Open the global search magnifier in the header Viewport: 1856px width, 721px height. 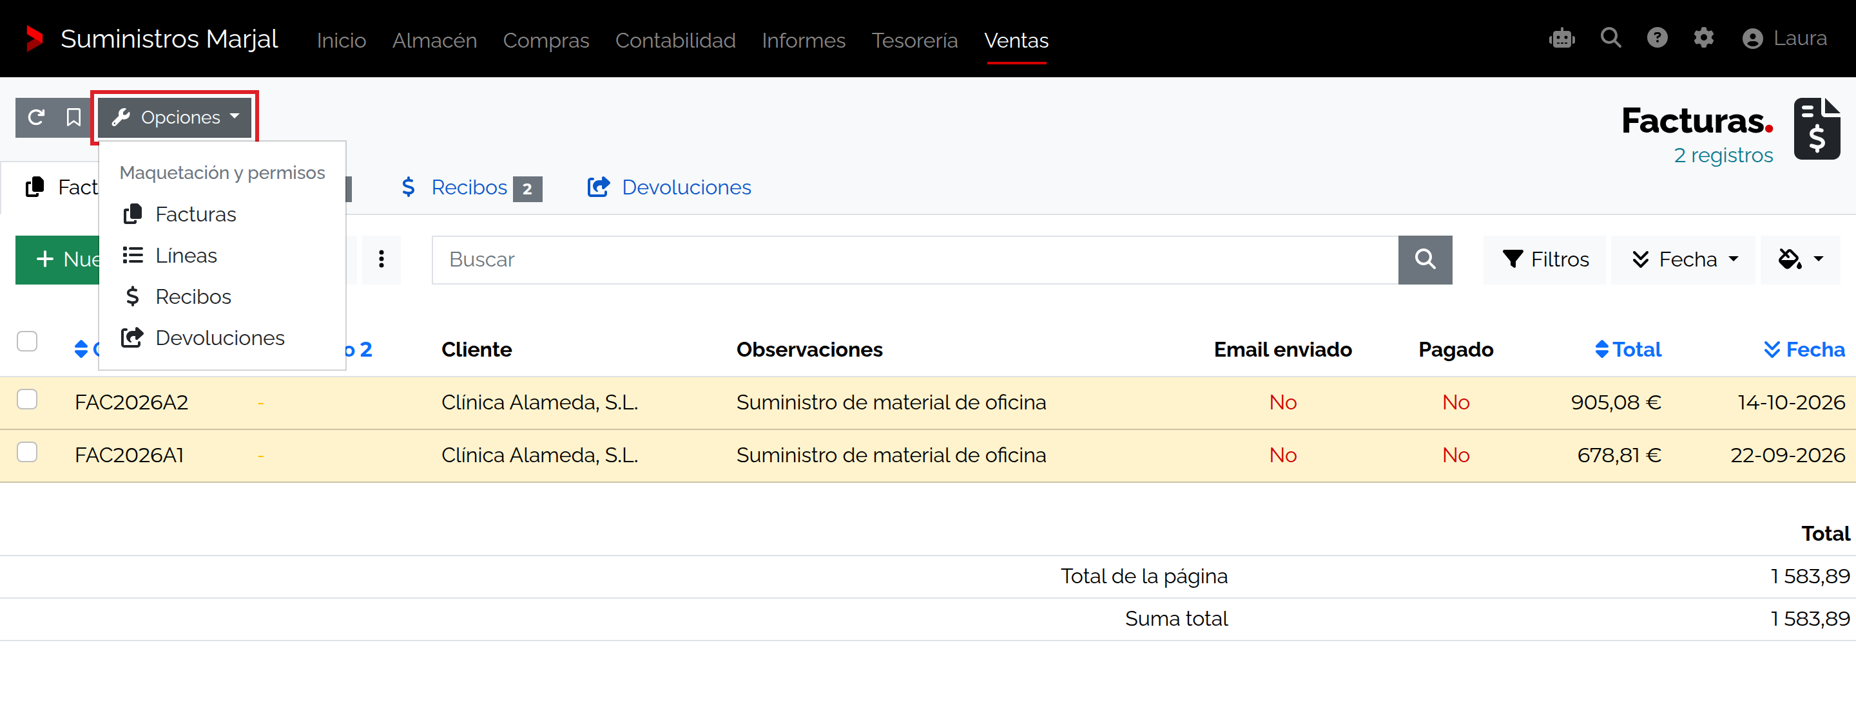pyautogui.click(x=1611, y=38)
